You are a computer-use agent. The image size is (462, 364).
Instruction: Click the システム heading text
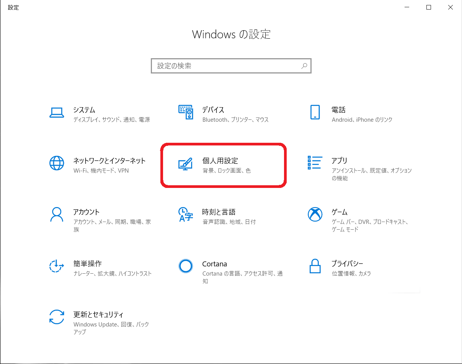tap(84, 110)
